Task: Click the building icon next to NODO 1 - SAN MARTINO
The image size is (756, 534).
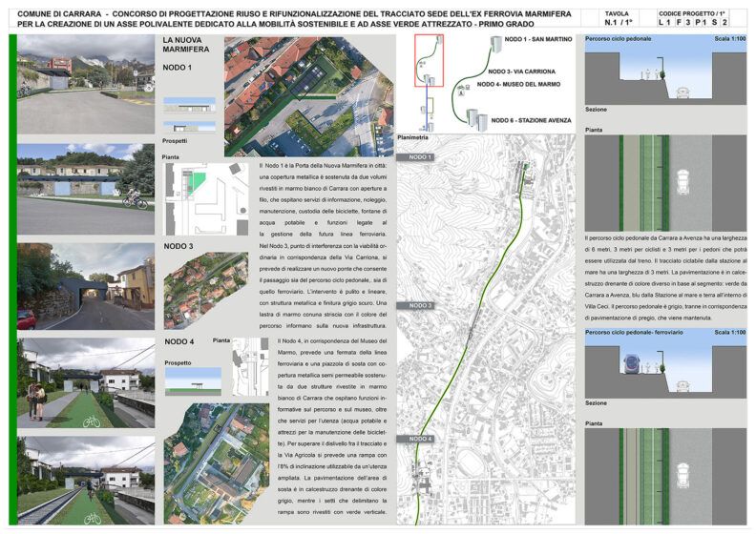Action: [x=495, y=44]
